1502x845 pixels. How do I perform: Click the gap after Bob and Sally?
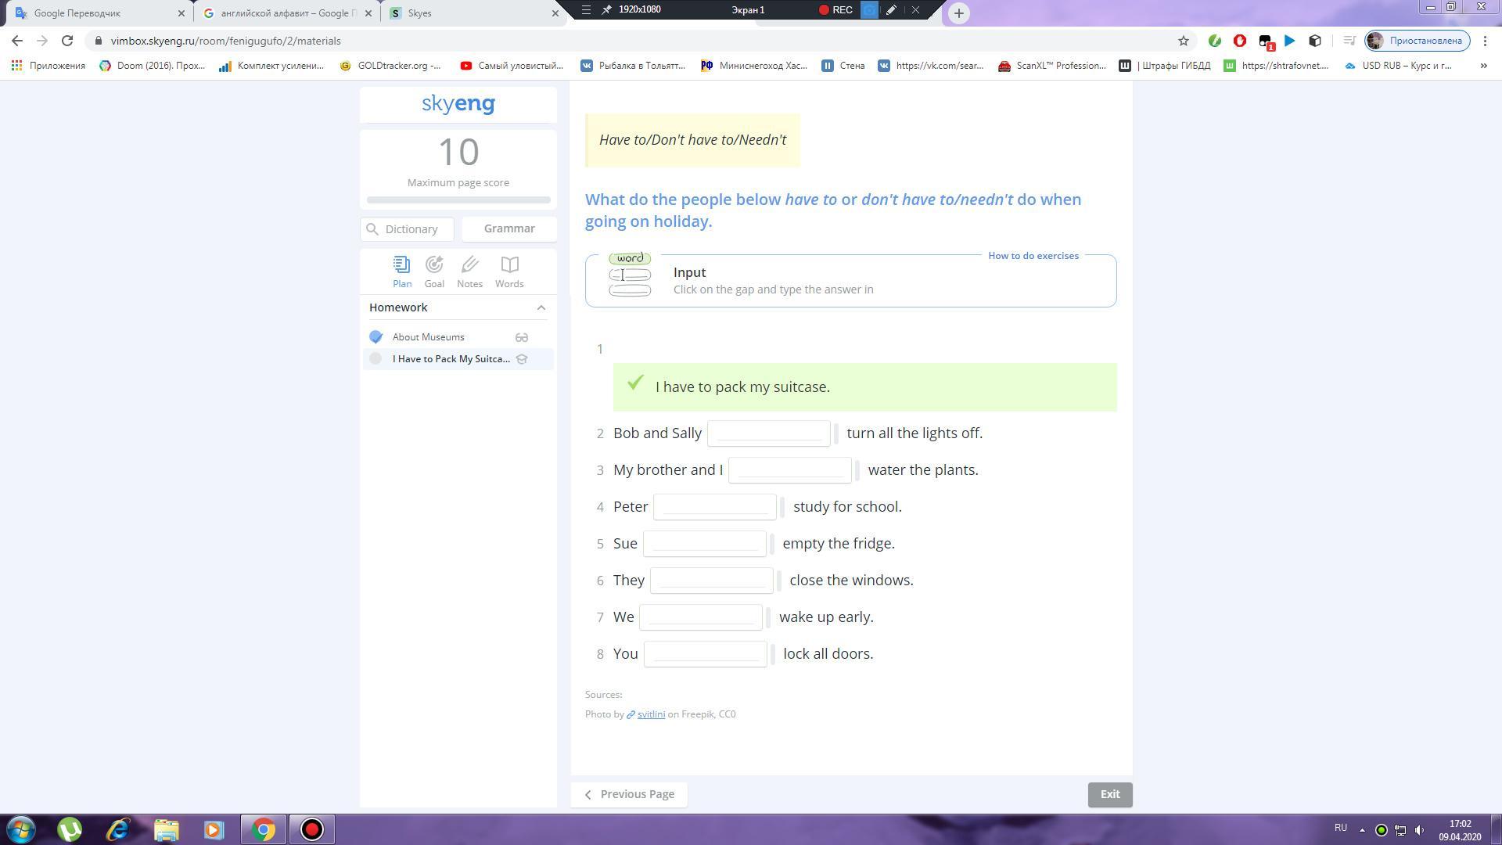[x=768, y=433]
